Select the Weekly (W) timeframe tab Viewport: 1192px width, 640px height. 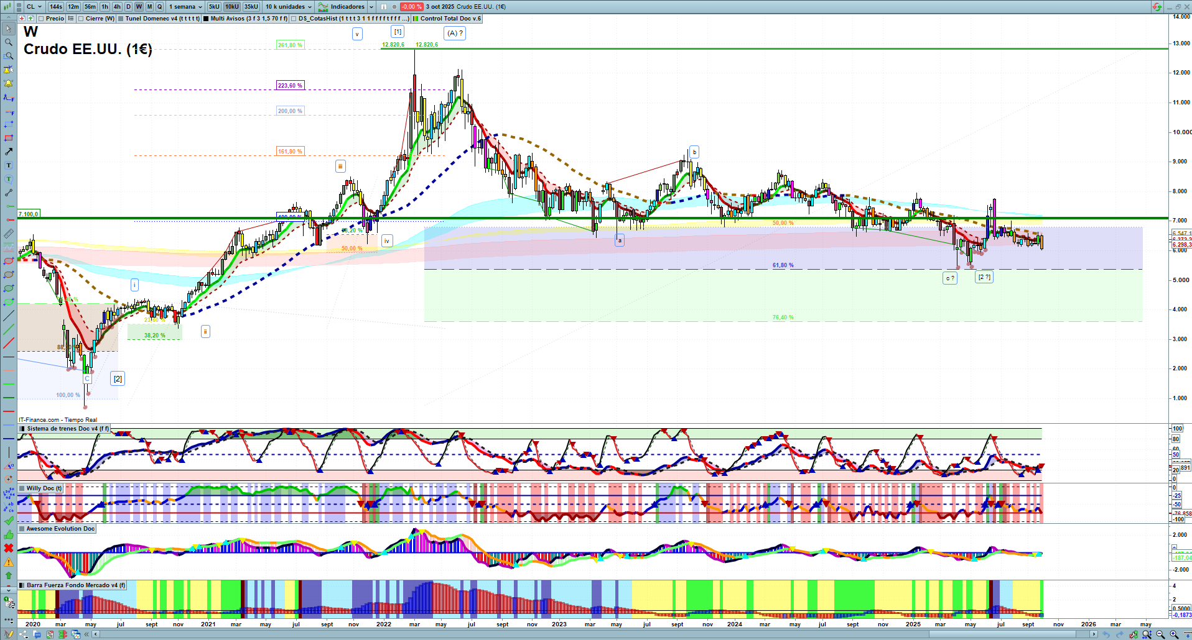(x=139, y=7)
